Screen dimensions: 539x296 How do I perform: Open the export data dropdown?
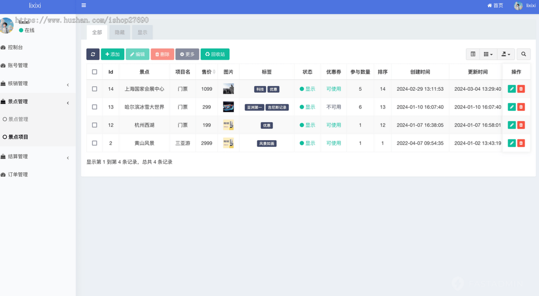coord(506,54)
